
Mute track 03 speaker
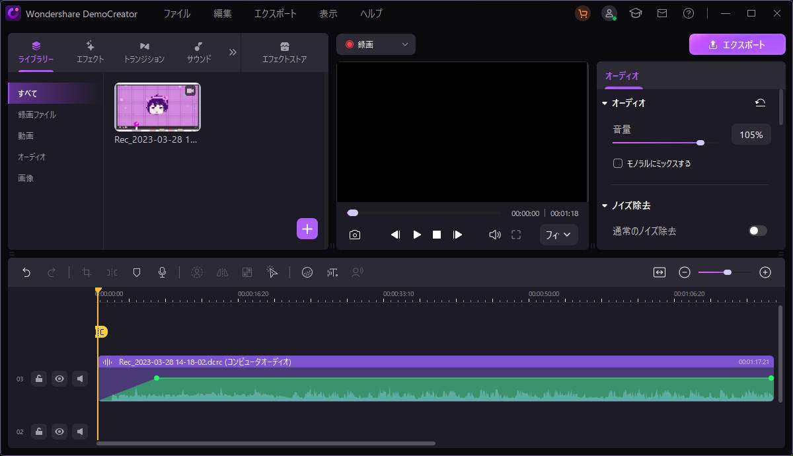point(80,379)
